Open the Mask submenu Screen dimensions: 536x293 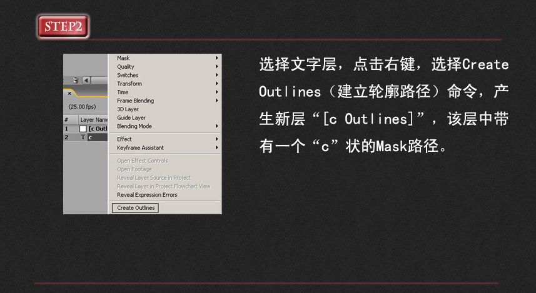(165, 58)
